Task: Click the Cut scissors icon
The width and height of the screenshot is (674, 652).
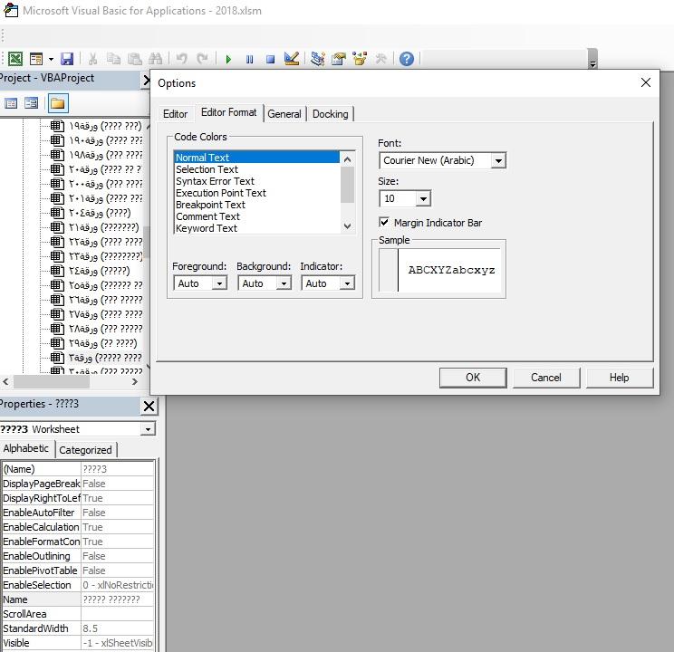Action: pos(92,59)
